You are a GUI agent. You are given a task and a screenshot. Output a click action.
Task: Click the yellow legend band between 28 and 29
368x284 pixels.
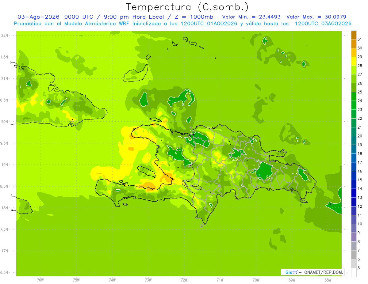(354, 61)
